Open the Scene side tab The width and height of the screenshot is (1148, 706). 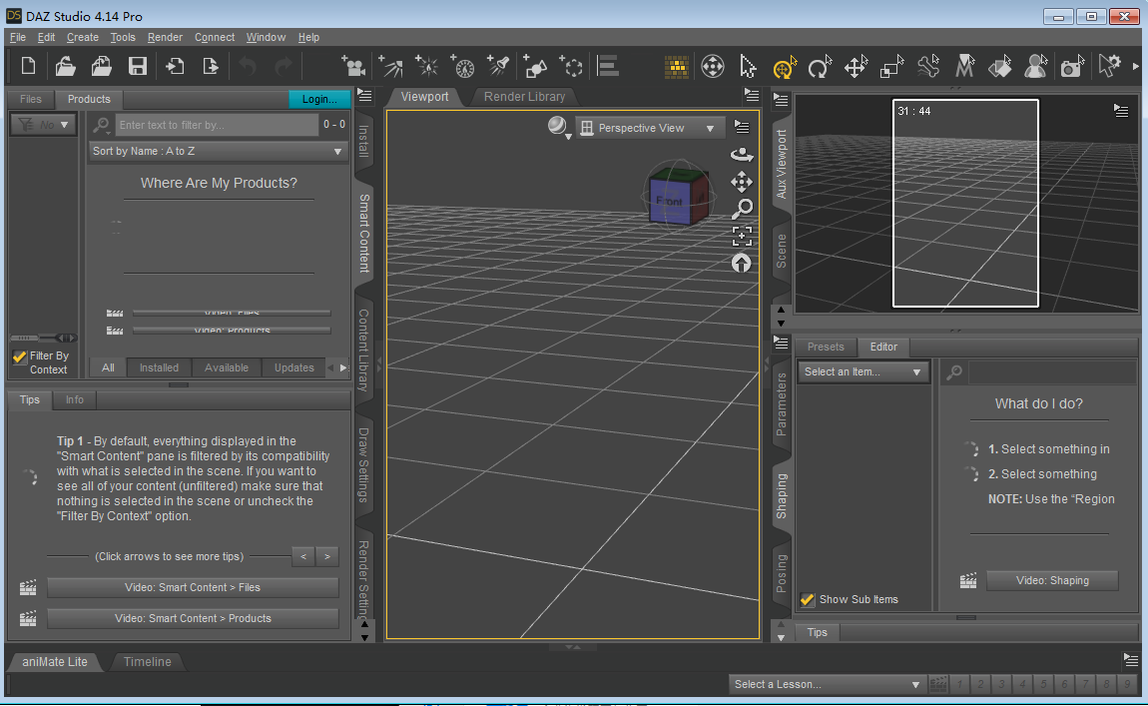(782, 251)
